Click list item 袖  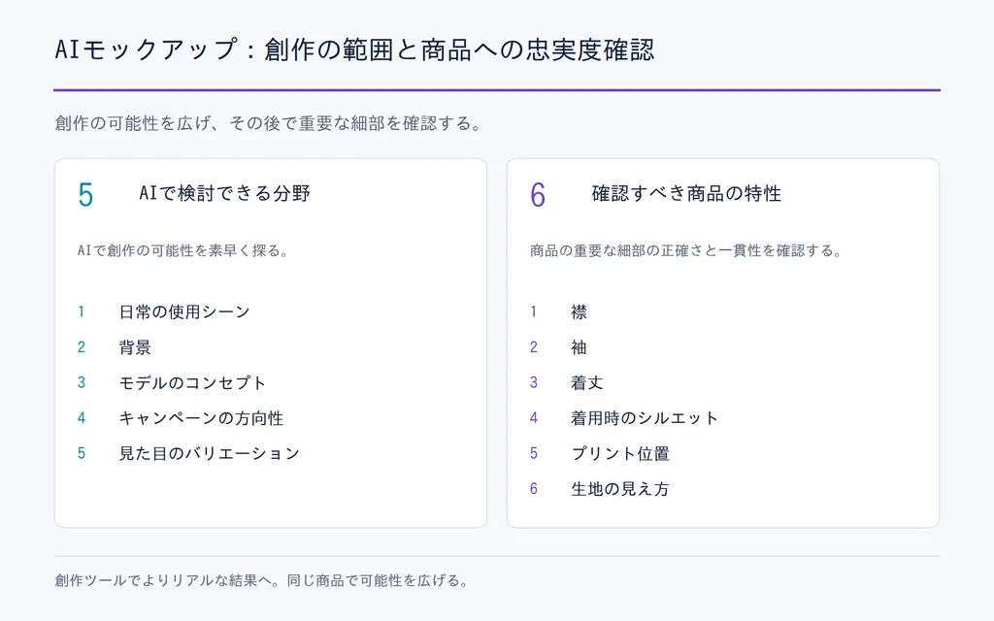pyautogui.click(x=579, y=347)
